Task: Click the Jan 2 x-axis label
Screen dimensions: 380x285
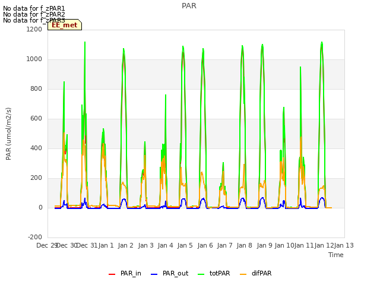Action: [126, 245]
